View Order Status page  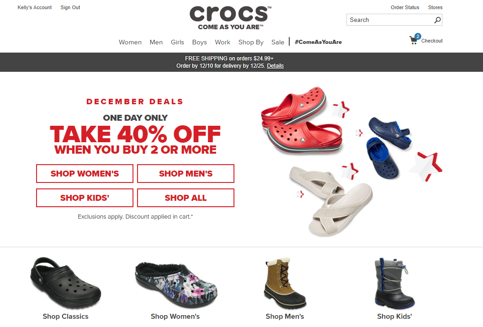tap(405, 7)
